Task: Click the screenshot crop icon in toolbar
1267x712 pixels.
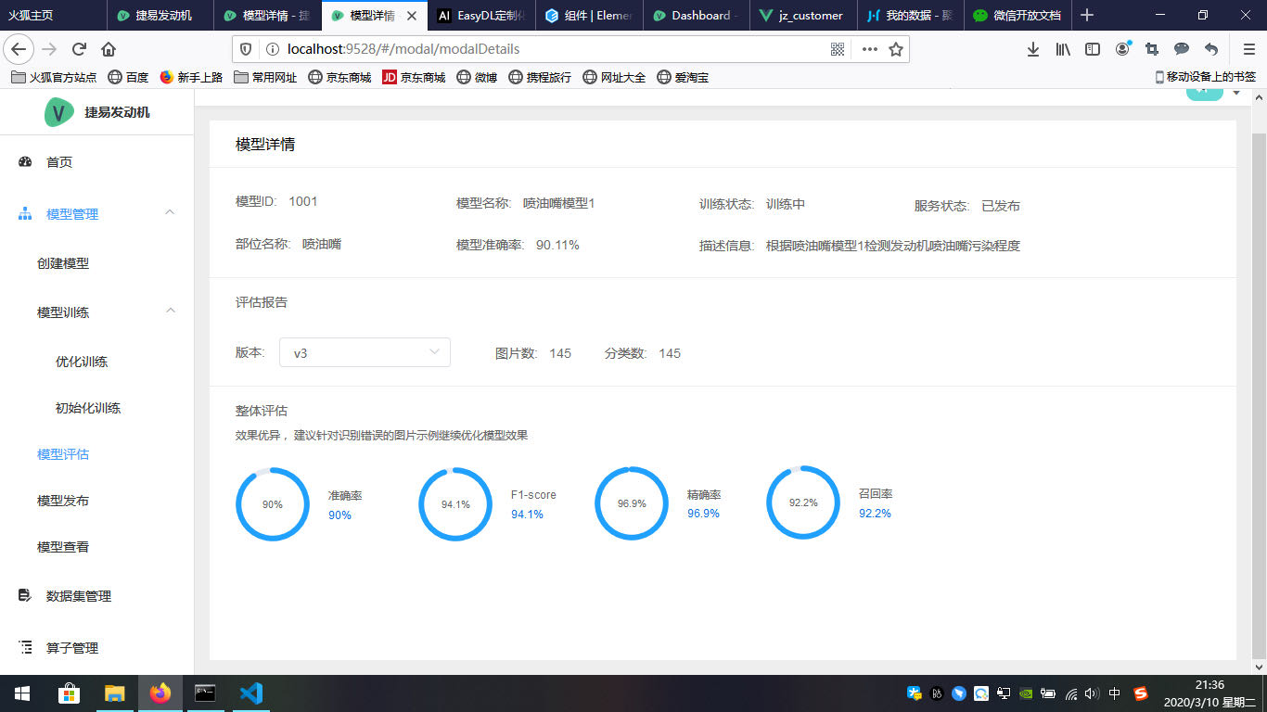Action: [x=1152, y=49]
